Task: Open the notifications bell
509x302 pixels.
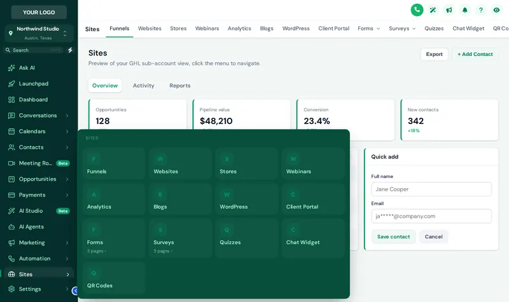Action: point(465,10)
